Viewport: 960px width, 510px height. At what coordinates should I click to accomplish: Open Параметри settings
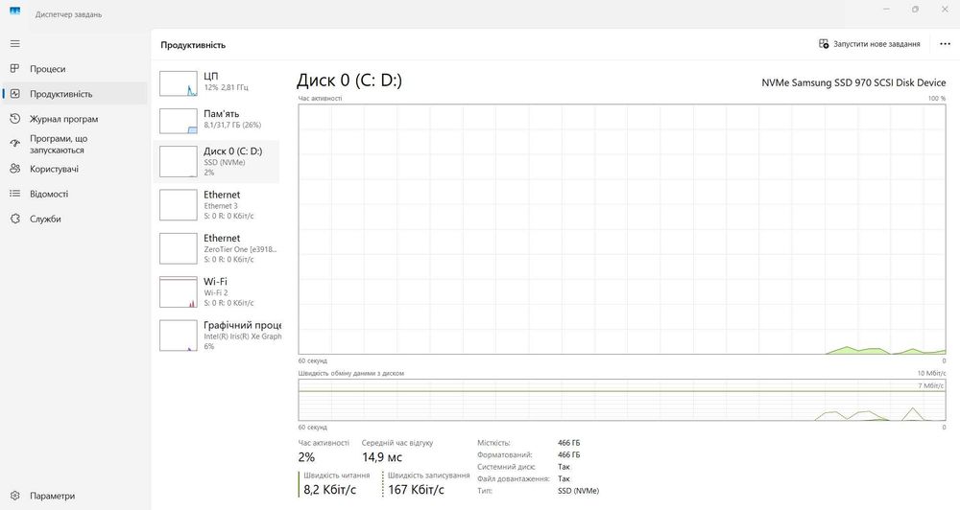75,496
